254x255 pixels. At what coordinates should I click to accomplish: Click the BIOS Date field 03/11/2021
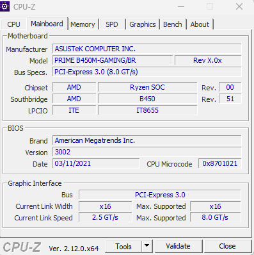(96, 163)
